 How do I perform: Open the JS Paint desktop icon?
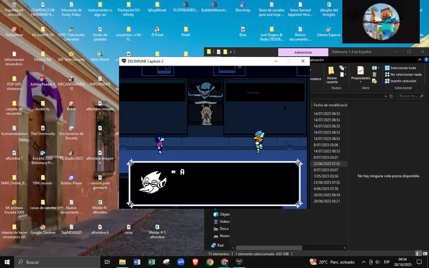pyautogui.click(x=157, y=32)
